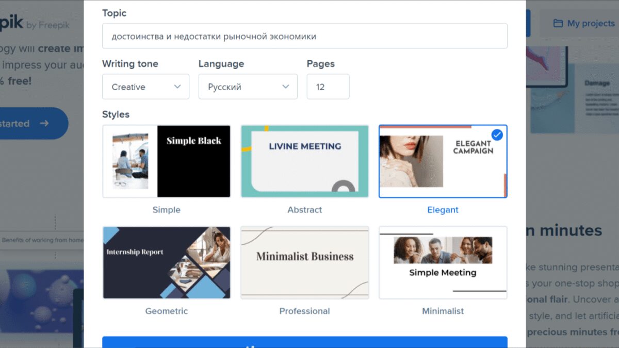The image size is (619, 348).
Task: Click the folder icon beside My projects
Action: click(x=558, y=23)
